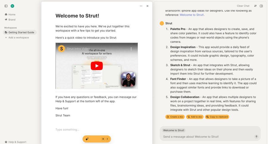268x144 pixels.
Task: Open the document's three-dot options menu
Action: 141,6
